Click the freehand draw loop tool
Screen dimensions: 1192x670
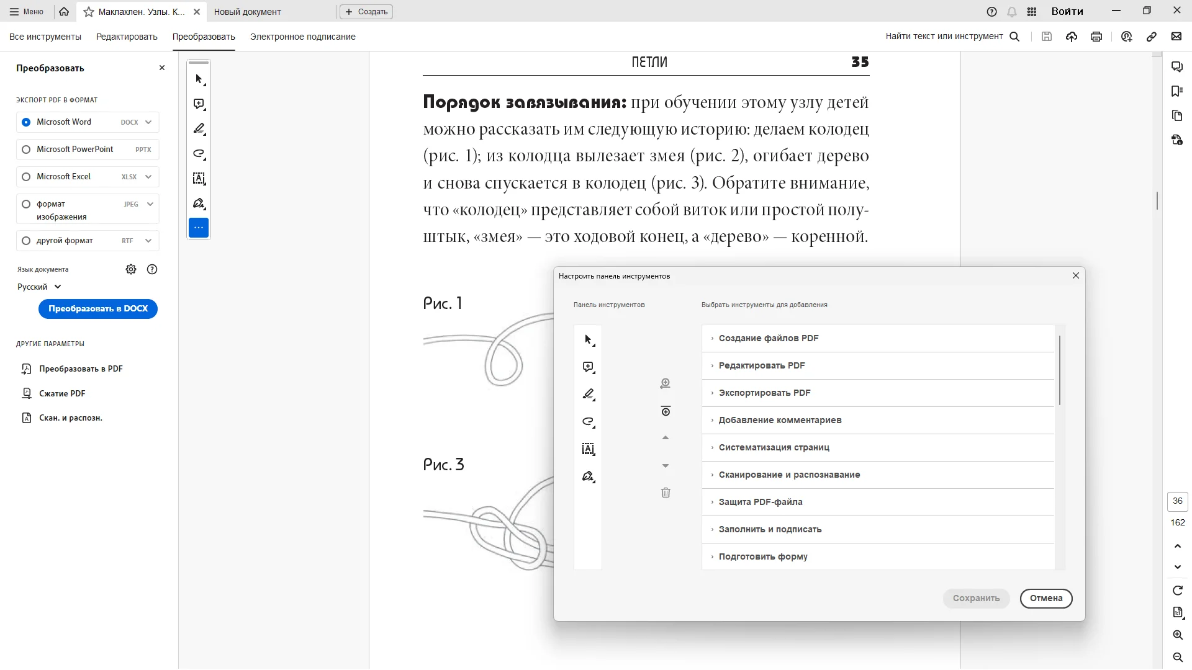[x=199, y=154]
